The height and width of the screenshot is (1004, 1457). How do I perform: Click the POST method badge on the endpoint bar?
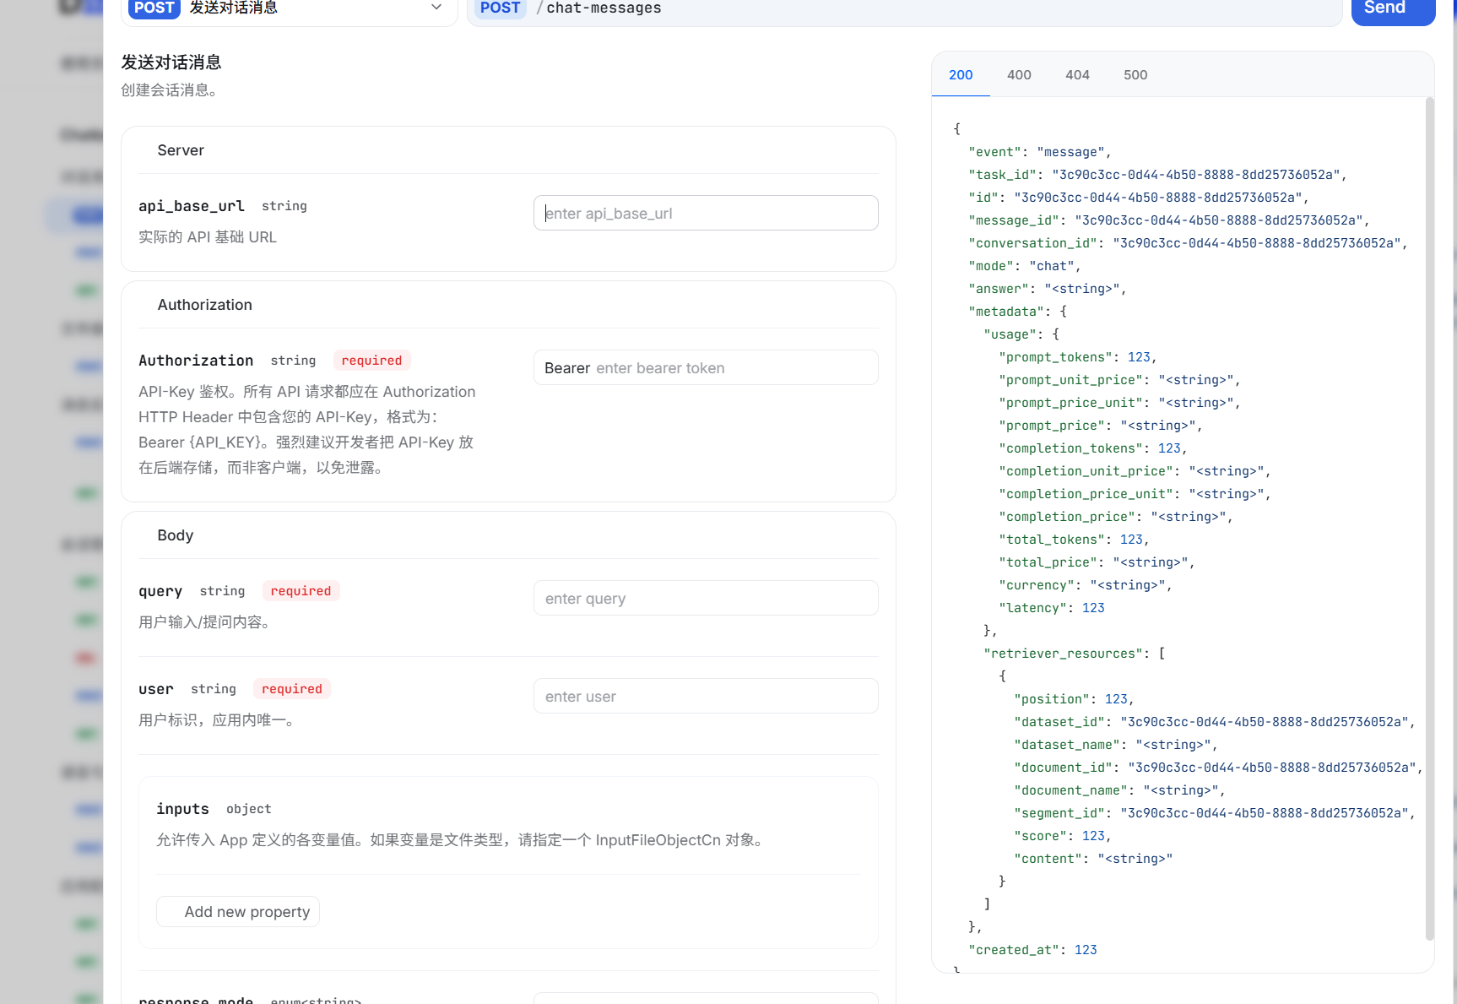coord(501,8)
